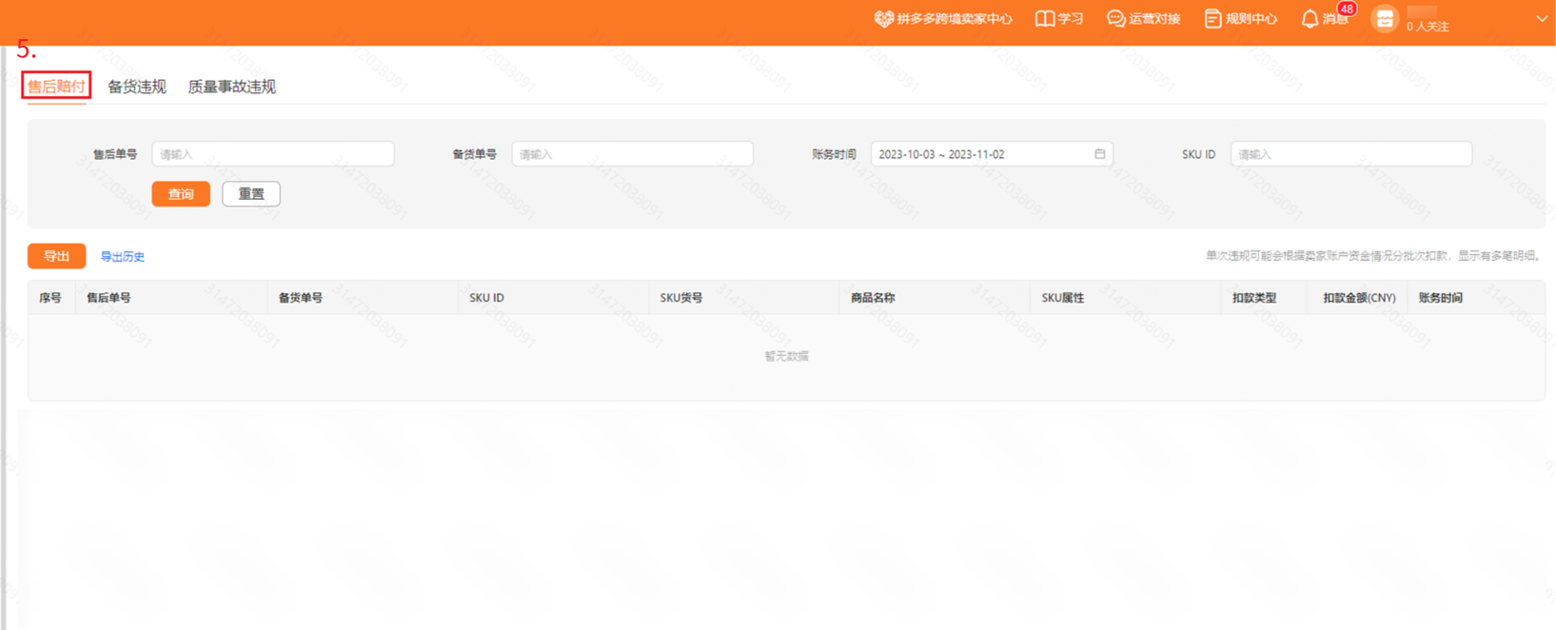This screenshot has height=630, width=1556.
Task: Click the orange 查询 button
Action: coord(181,194)
